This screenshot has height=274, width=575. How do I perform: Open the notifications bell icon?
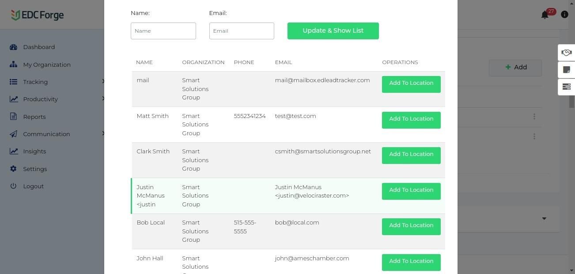click(545, 15)
